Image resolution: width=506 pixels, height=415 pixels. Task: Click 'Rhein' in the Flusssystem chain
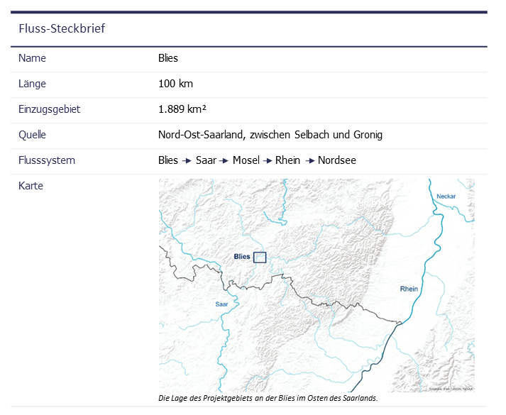287,160
